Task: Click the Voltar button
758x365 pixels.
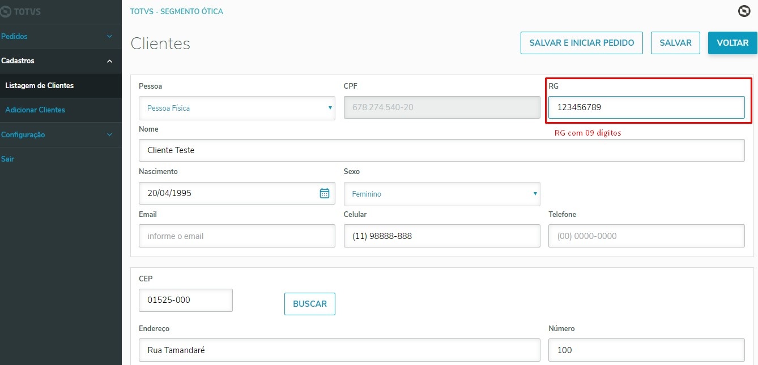Action: (732, 43)
